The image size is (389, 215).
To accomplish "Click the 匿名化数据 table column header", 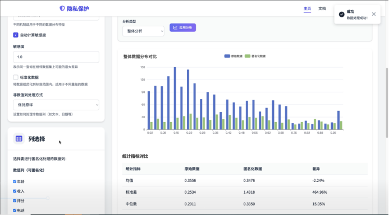I will click(x=253, y=169).
